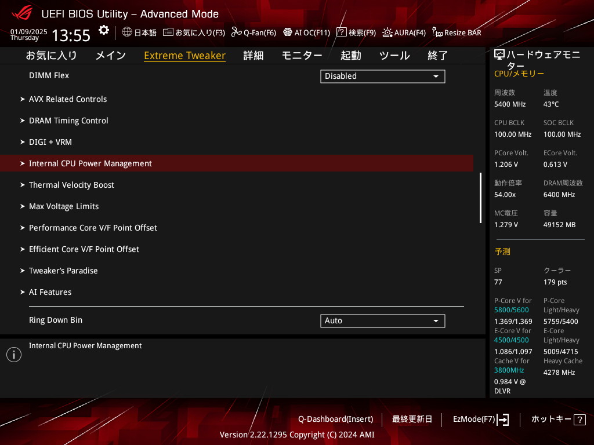Open the 検索(F9) search tool
594x445 pixels.
(x=356, y=32)
